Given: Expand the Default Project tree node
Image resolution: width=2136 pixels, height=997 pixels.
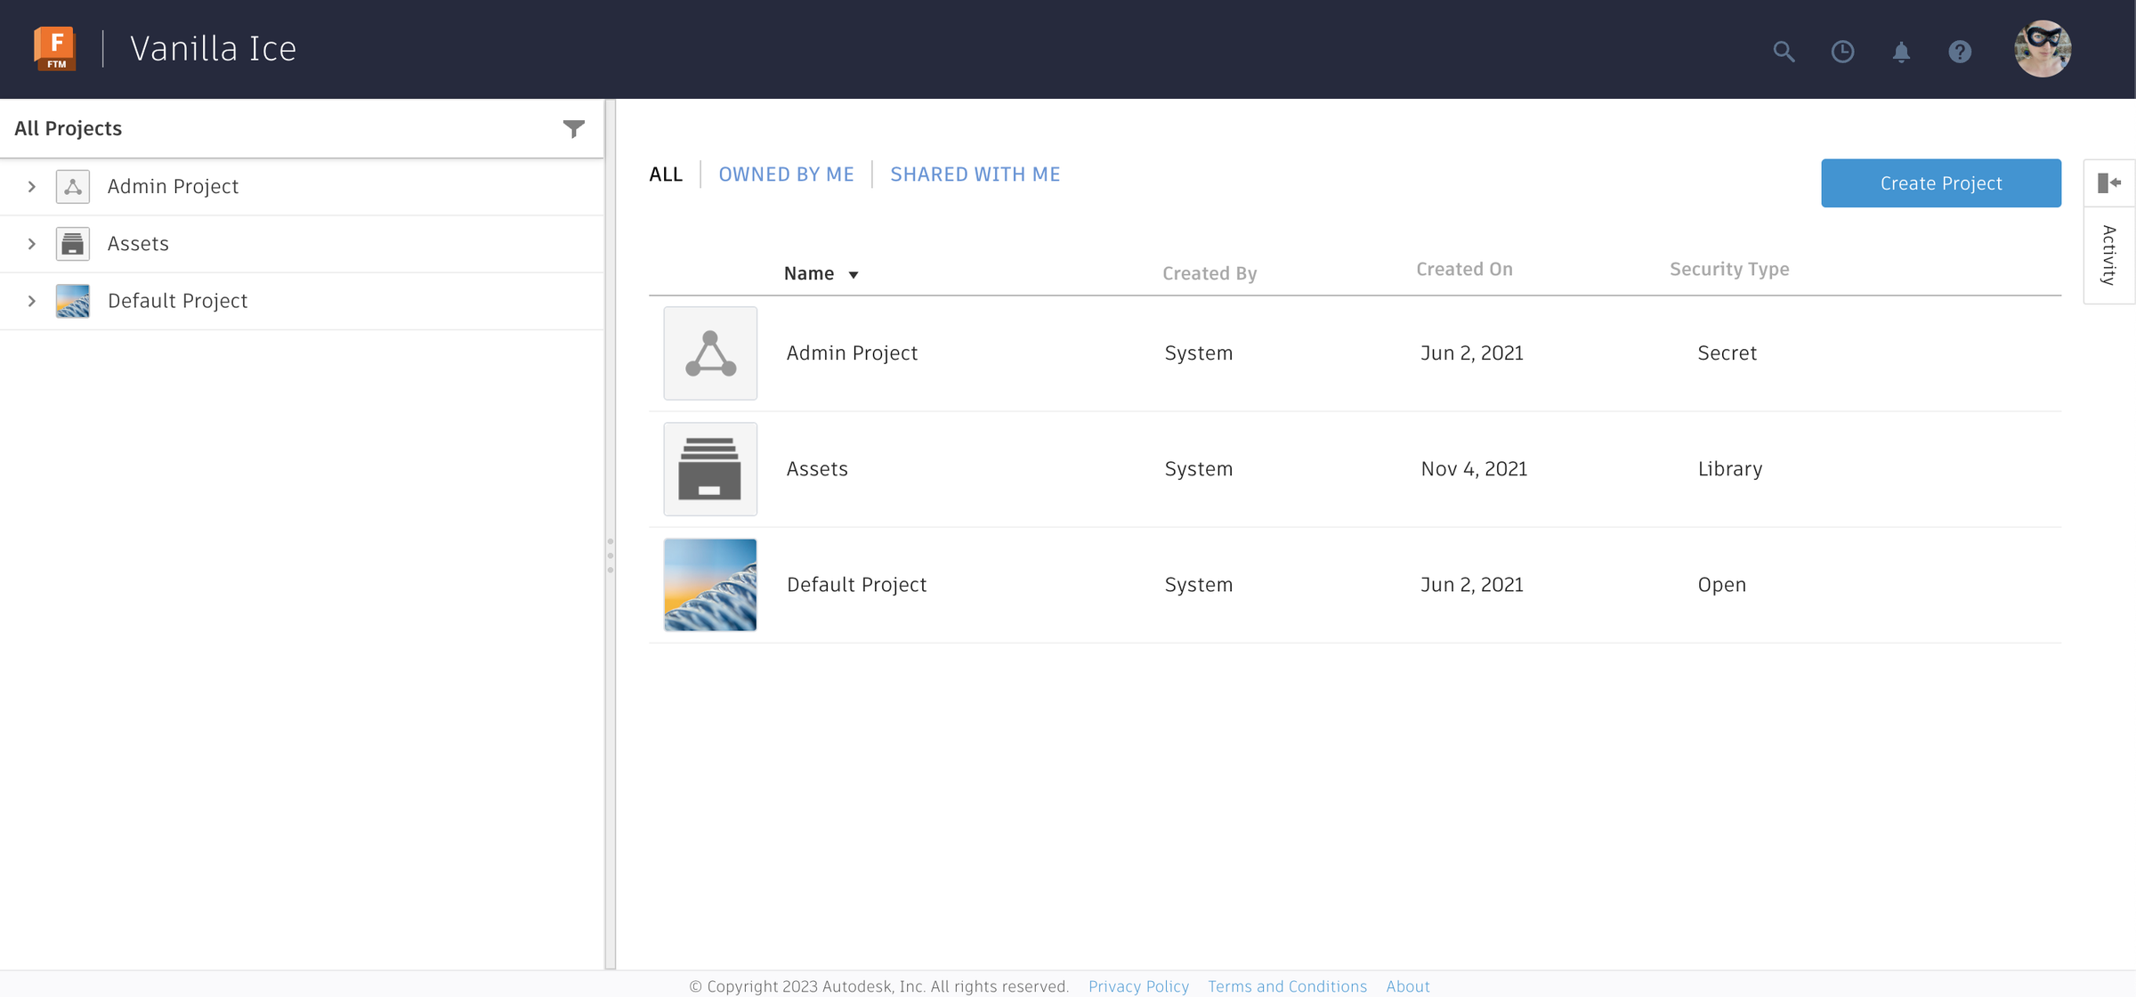Looking at the screenshot, I should coord(32,301).
